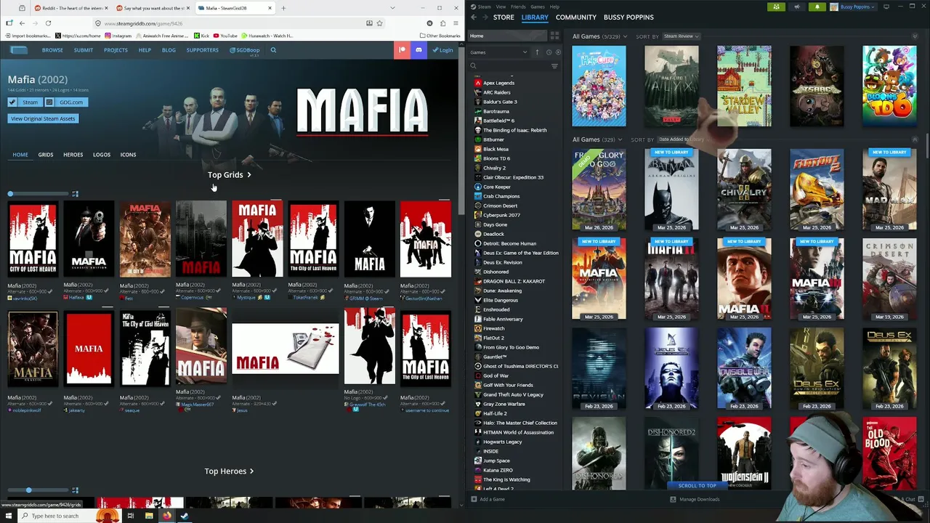Click Steam's notifications bell icon
The height and width of the screenshot is (523, 930).
[x=817, y=7]
